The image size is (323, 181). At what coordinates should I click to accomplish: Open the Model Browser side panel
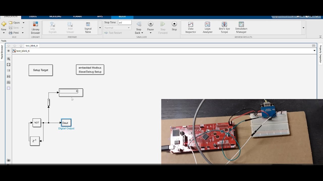pyautogui.click(x=2, y=52)
